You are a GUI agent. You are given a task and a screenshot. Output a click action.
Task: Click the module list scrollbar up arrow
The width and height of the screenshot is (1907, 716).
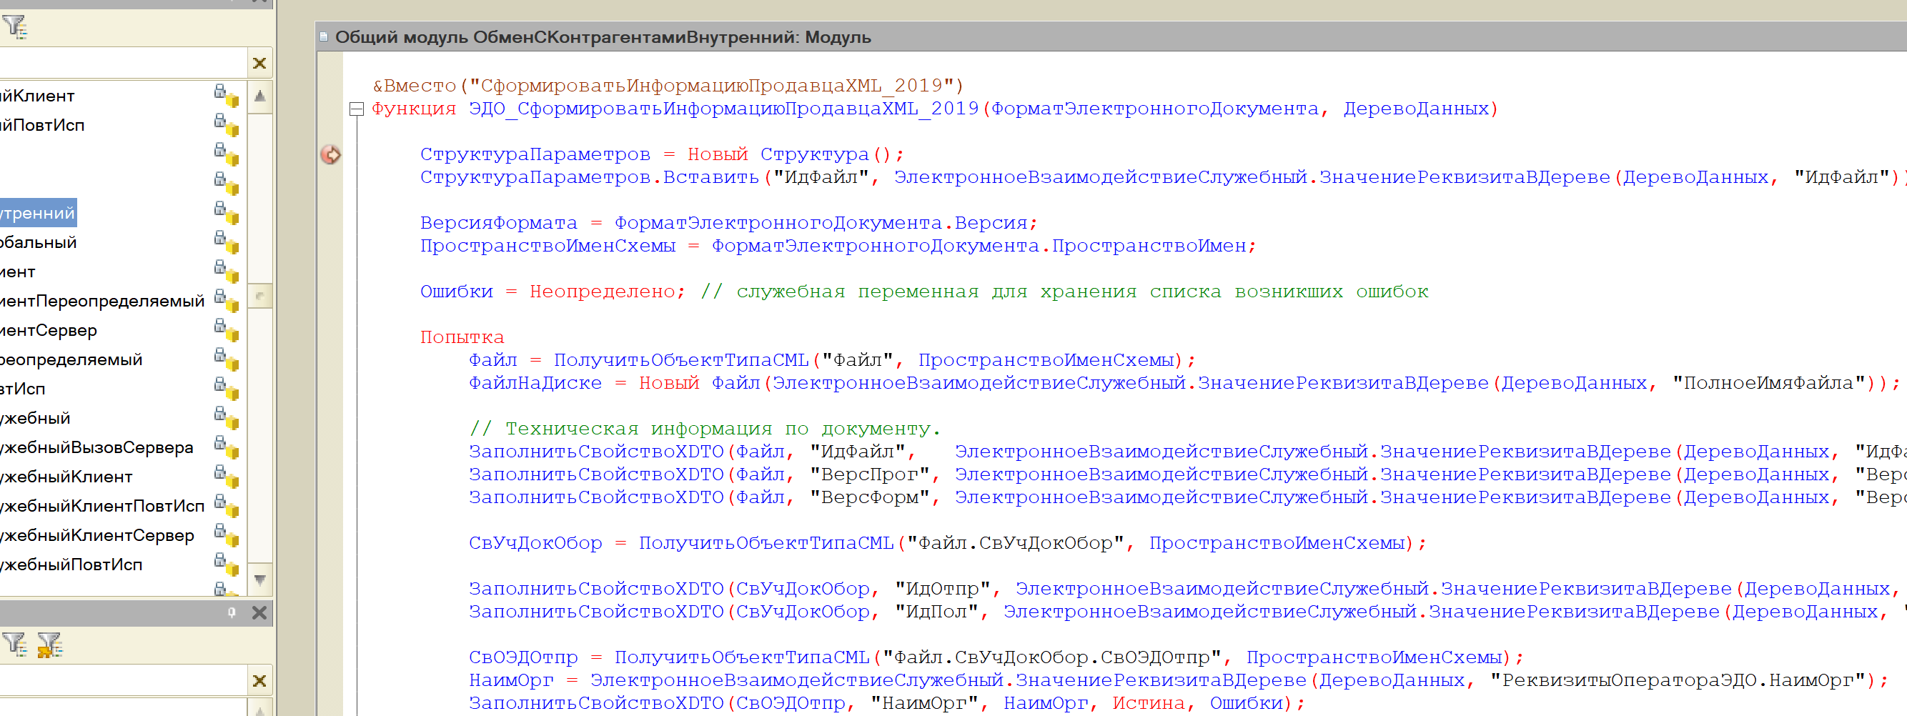(260, 96)
